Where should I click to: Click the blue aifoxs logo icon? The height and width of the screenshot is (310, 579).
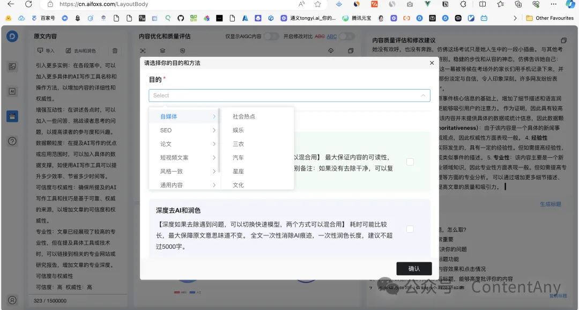click(x=12, y=36)
